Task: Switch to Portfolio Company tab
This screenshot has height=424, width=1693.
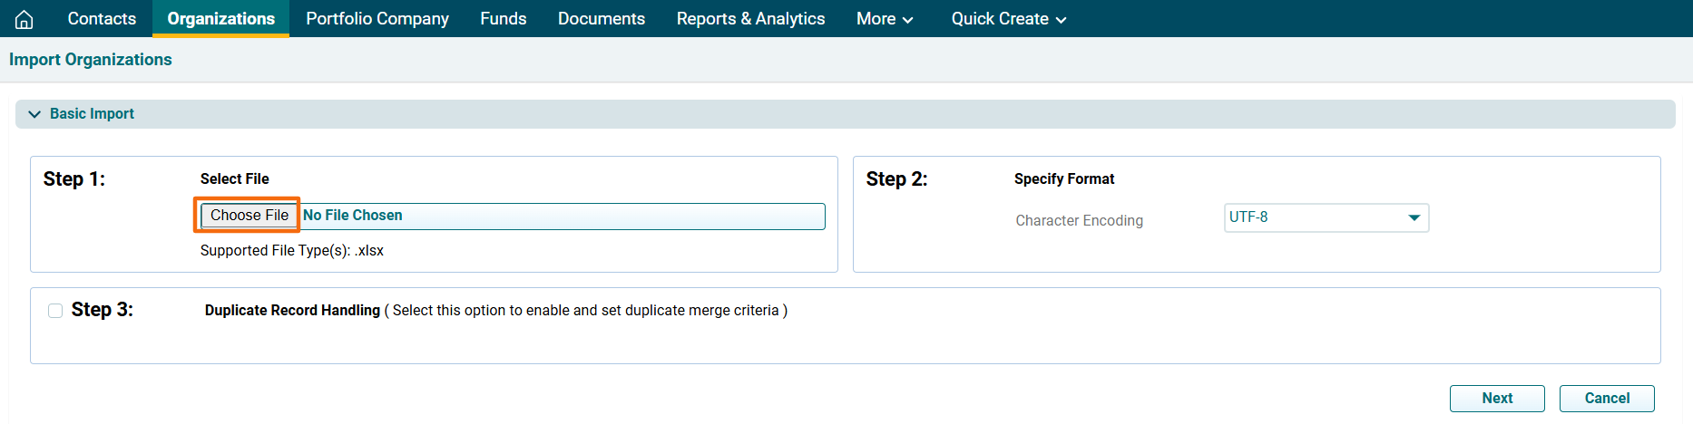Action: [x=377, y=19]
